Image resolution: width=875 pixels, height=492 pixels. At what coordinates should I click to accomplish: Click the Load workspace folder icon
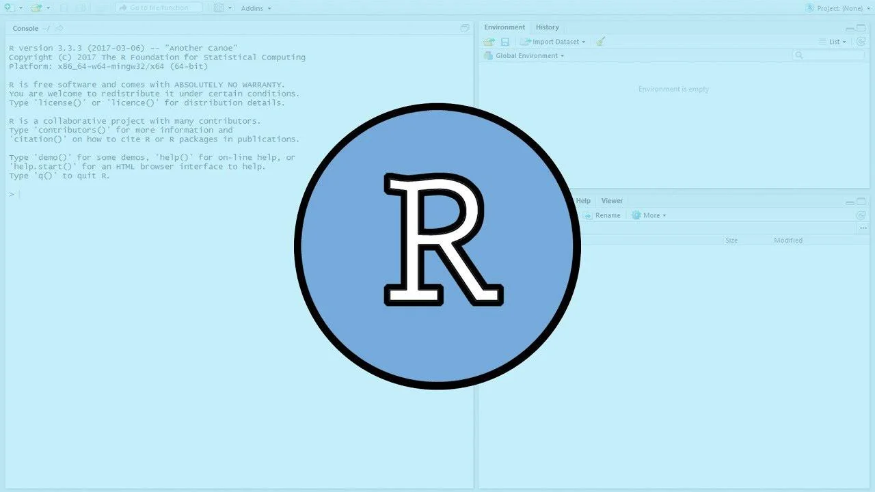(489, 42)
